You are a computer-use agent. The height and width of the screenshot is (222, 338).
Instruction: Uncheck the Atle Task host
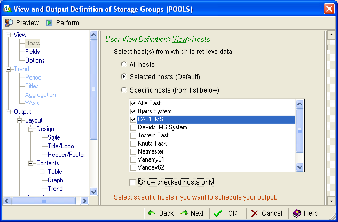point(133,103)
